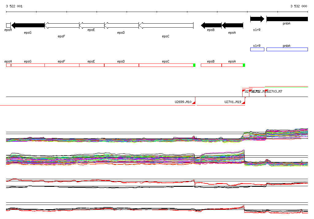Click the red epsF outline box
Viewport: 314px width, 219px height.
point(62,65)
